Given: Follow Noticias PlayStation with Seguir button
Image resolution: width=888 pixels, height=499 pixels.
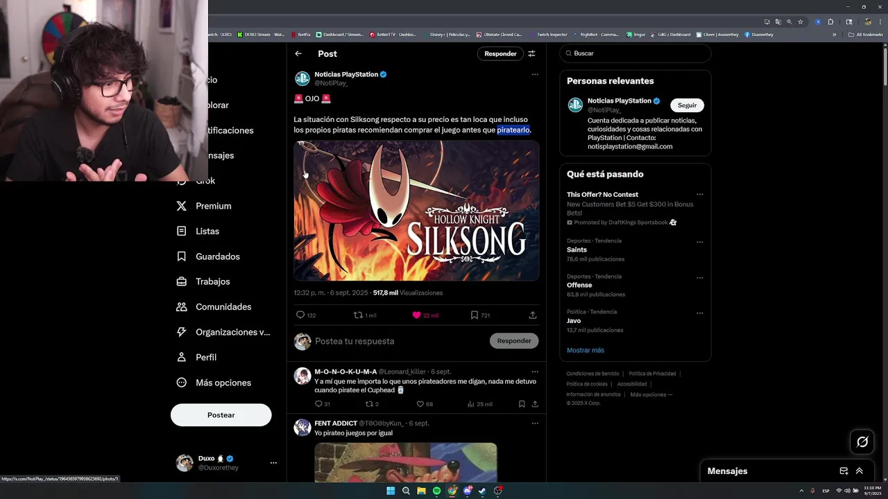Looking at the screenshot, I should pyautogui.click(x=687, y=105).
